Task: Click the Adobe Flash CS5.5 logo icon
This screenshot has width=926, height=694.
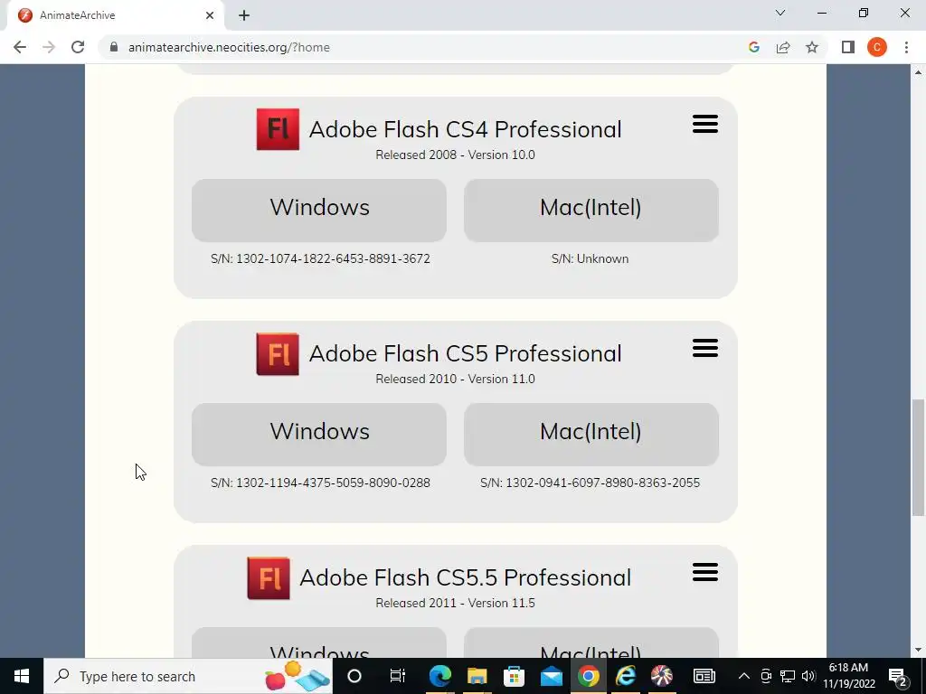Action: coord(268,577)
